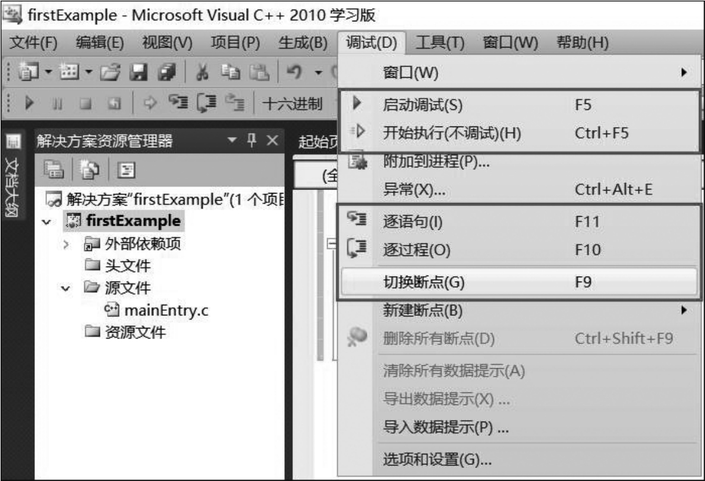Image resolution: width=705 pixels, height=481 pixels.
Task: Open the 编辑(E) menu
Action: pos(100,43)
